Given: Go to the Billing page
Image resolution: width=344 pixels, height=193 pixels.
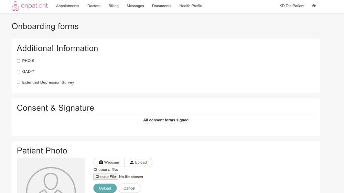Looking at the screenshot, I should (x=114, y=6).
